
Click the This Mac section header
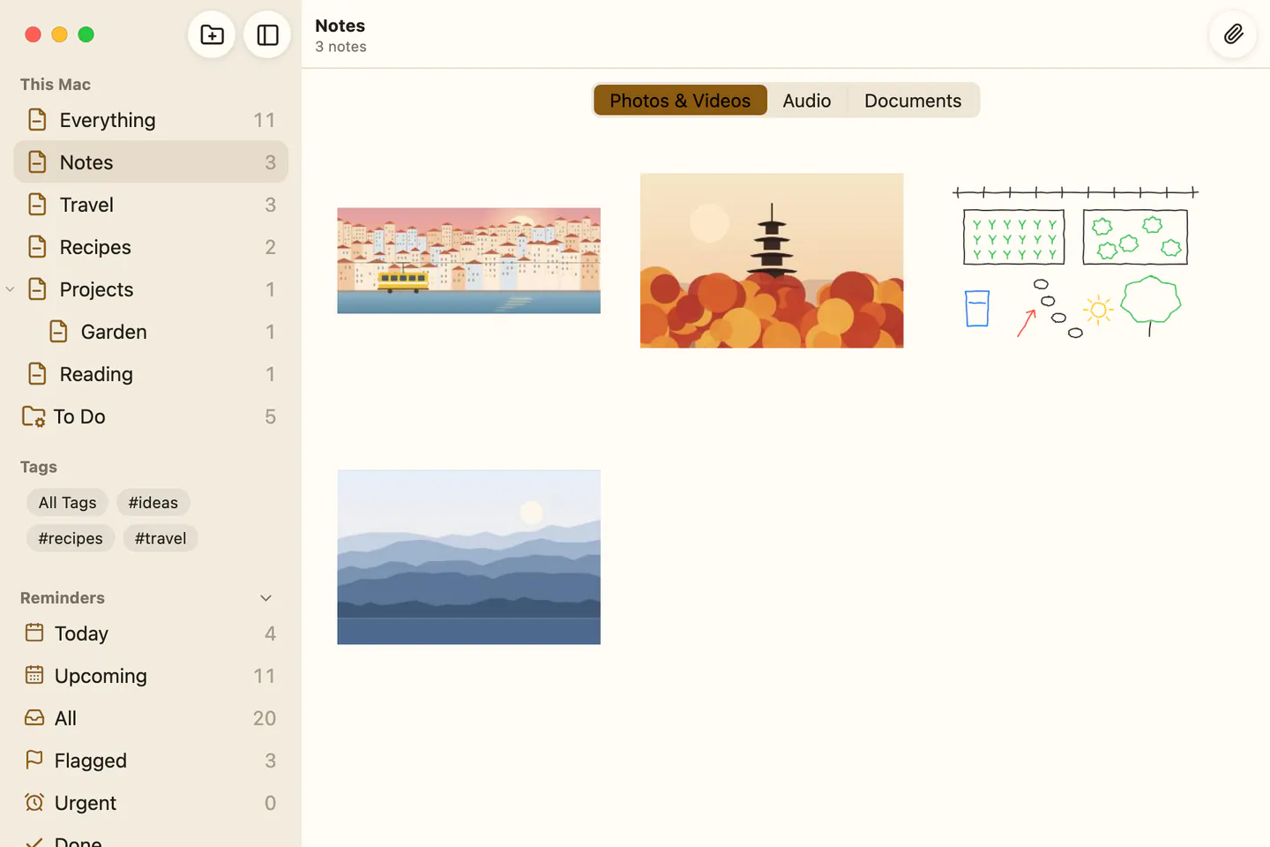click(x=56, y=84)
